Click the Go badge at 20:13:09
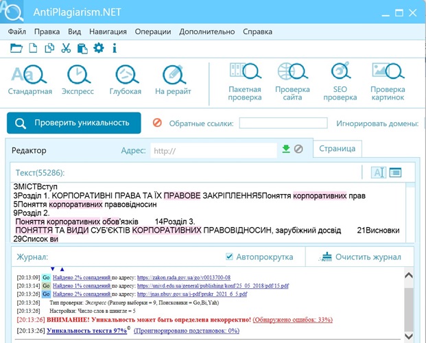Viewport: 426px width, 343px height. pyautogui.click(x=46, y=278)
